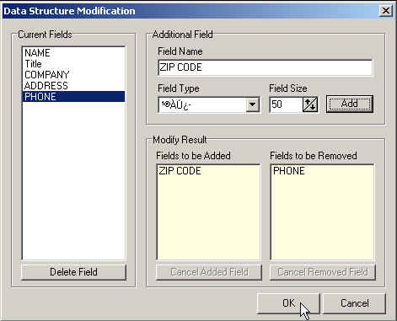Select ADDRESS in Current Fields list
This screenshot has width=397, height=321.
tap(73, 86)
